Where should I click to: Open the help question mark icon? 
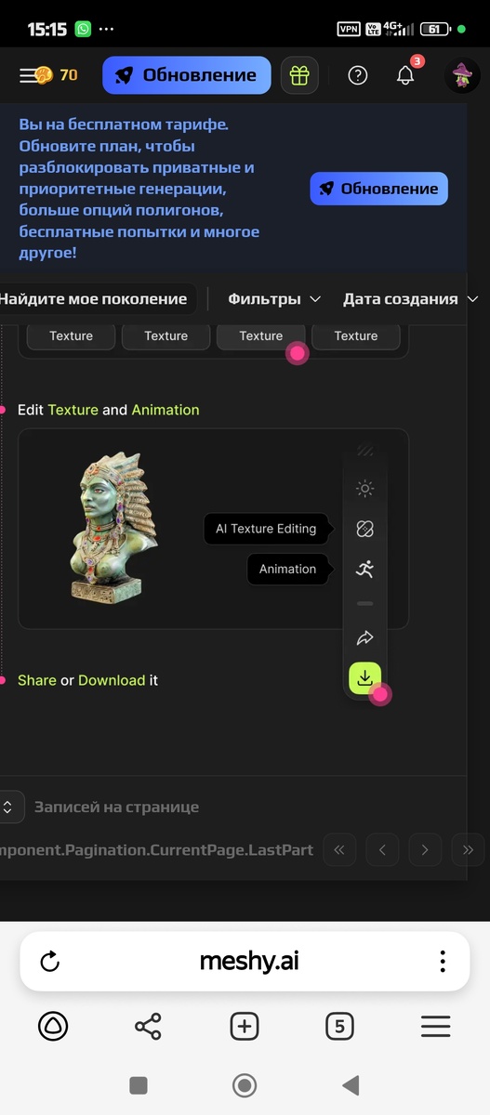pos(358,76)
